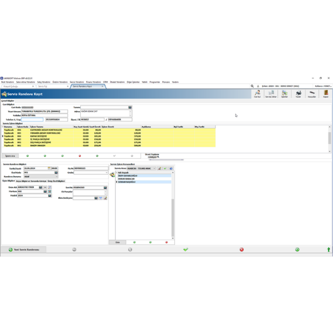Screen dimensions: 333x333
Task: Open the Randevu Durumu dropdown showing Aktif
Action: [57, 176]
